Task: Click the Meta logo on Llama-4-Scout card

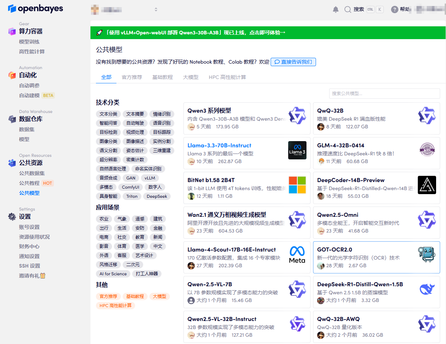Action: (297, 254)
